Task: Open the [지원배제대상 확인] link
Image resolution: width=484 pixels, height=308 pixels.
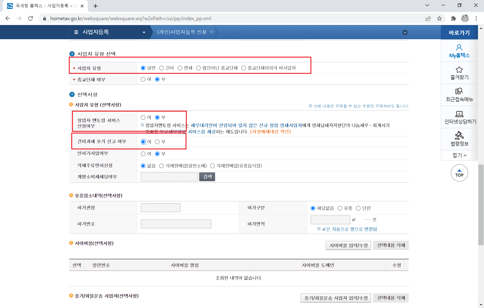Action: (271, 131)
